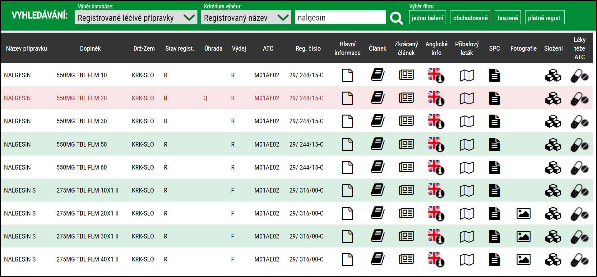Open shortened article for NALGESIN 550MG TBL FLM 20
This screenshot has width=597, height=277.
click(x=406, y=98)
